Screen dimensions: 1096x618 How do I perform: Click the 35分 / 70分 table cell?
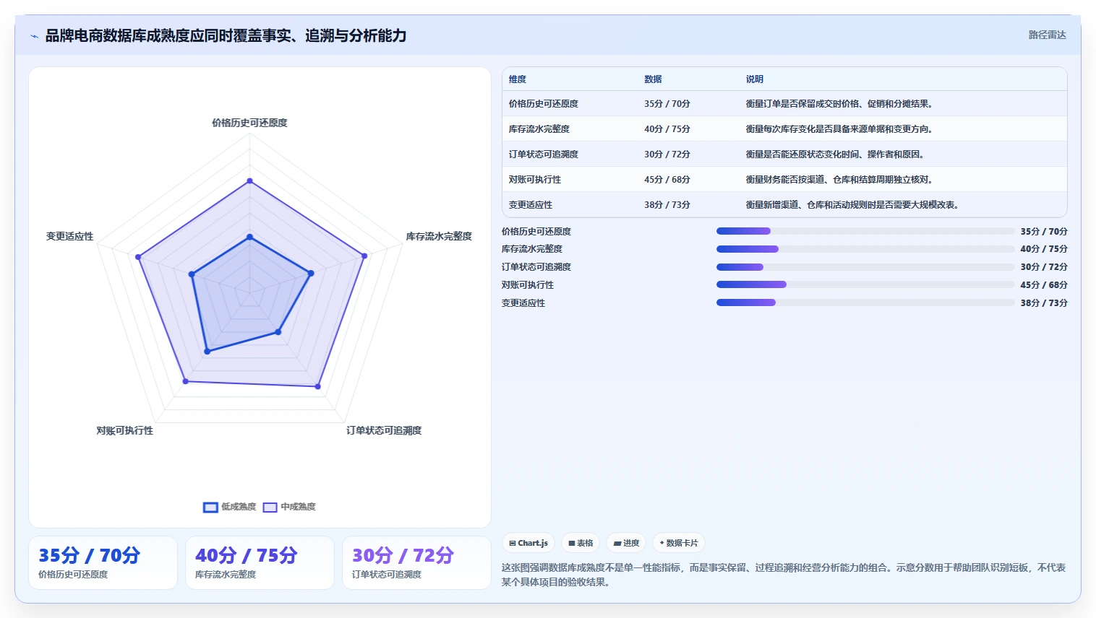(x=667, y=104)
